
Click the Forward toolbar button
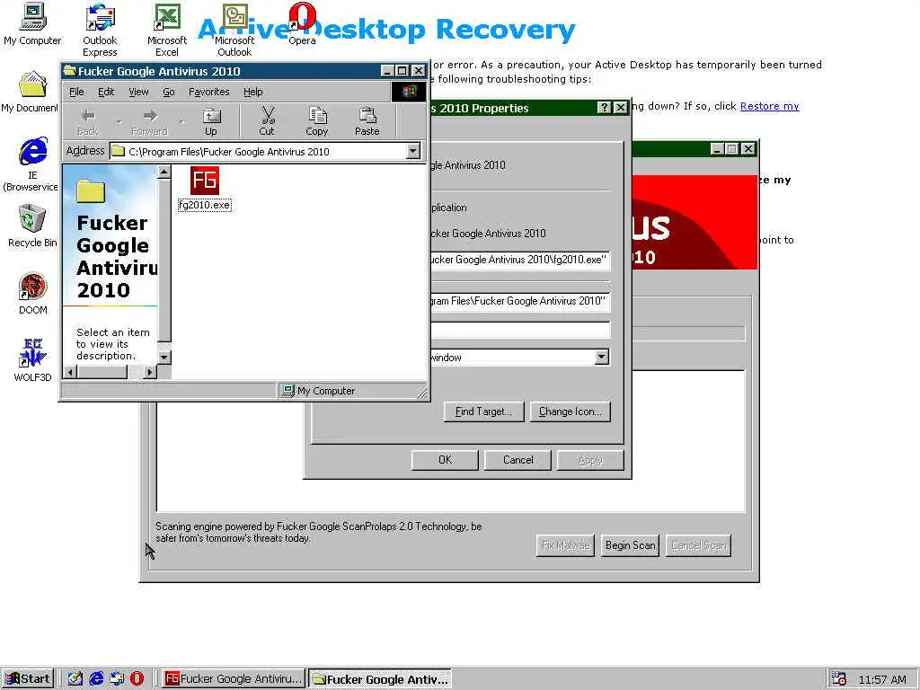(x=150, y=122)
